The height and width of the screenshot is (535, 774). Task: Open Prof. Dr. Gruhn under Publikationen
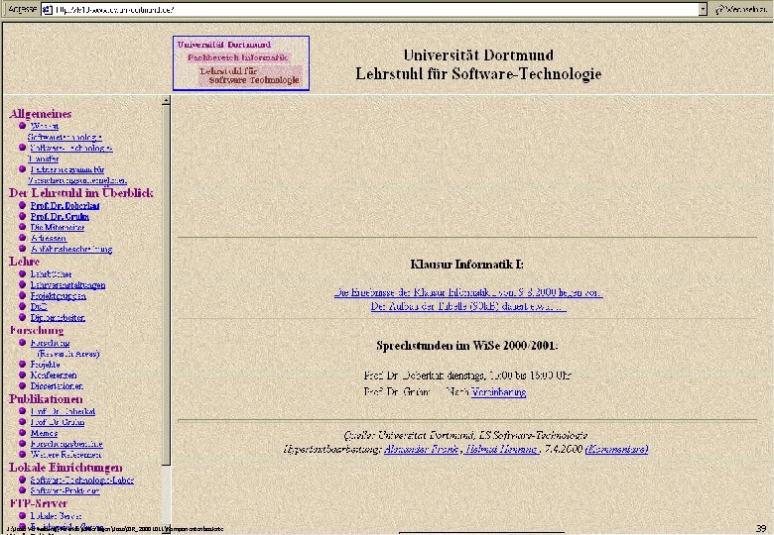pos(58,422)
